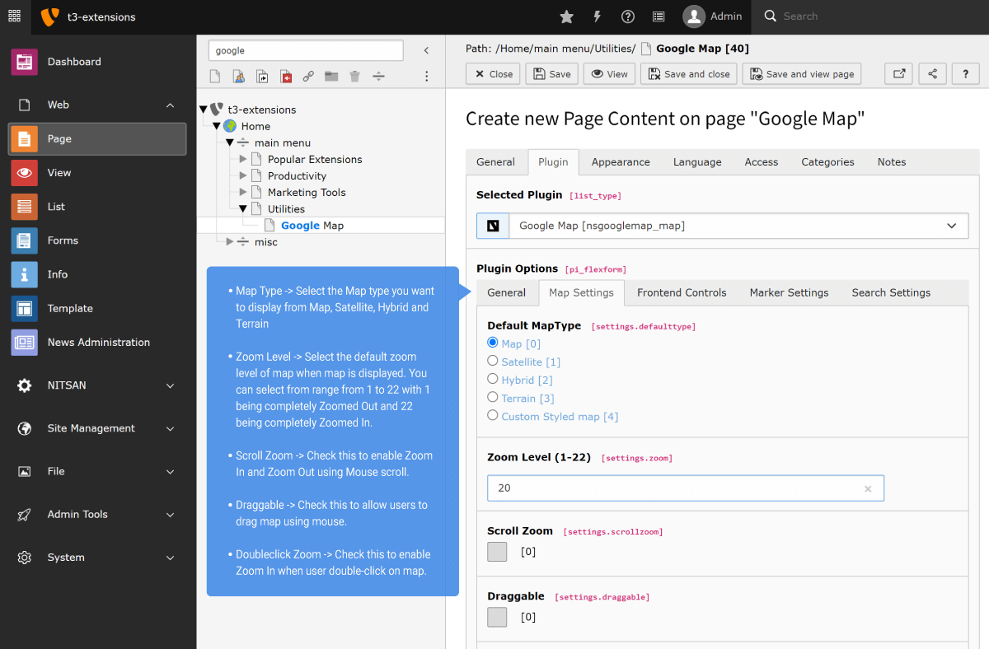
Task: Open record in new window icon
Action: tap(898, 74)
